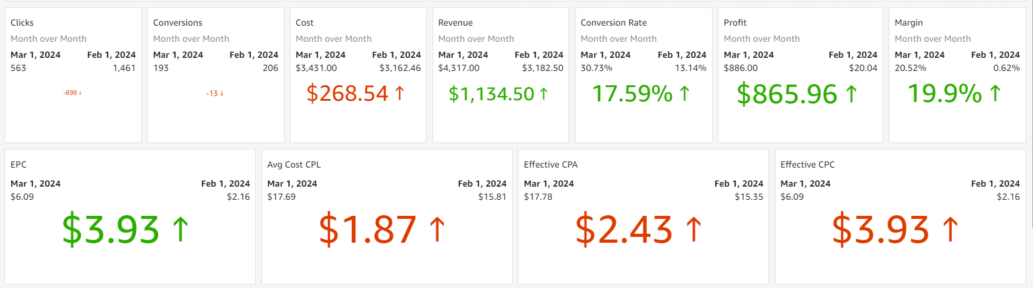
Task: Click the $4,317.00 March Revenue value
Action: click(x=459, y=68)
